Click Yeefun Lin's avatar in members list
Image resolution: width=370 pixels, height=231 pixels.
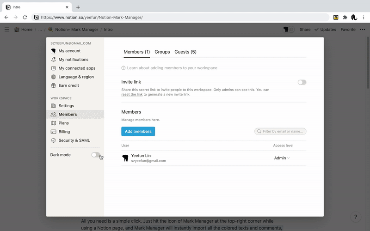[125, 158]
